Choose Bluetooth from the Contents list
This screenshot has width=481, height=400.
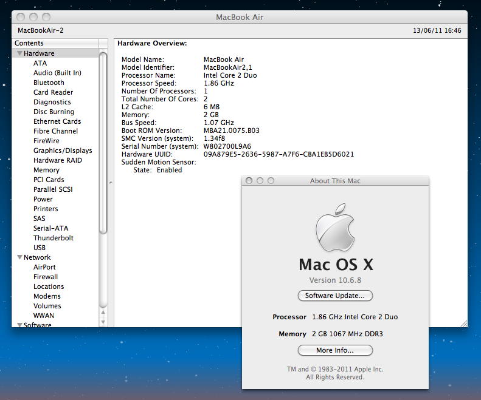(x=49, y=83)
